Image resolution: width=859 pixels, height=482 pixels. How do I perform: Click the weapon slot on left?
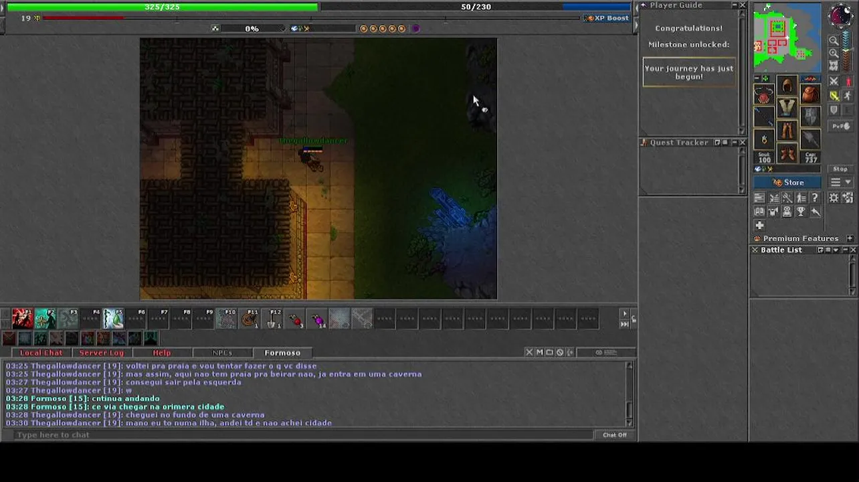(764, 117)
